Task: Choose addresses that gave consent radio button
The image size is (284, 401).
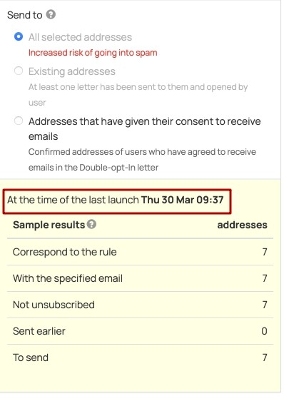Action: (x=19, y=121)
